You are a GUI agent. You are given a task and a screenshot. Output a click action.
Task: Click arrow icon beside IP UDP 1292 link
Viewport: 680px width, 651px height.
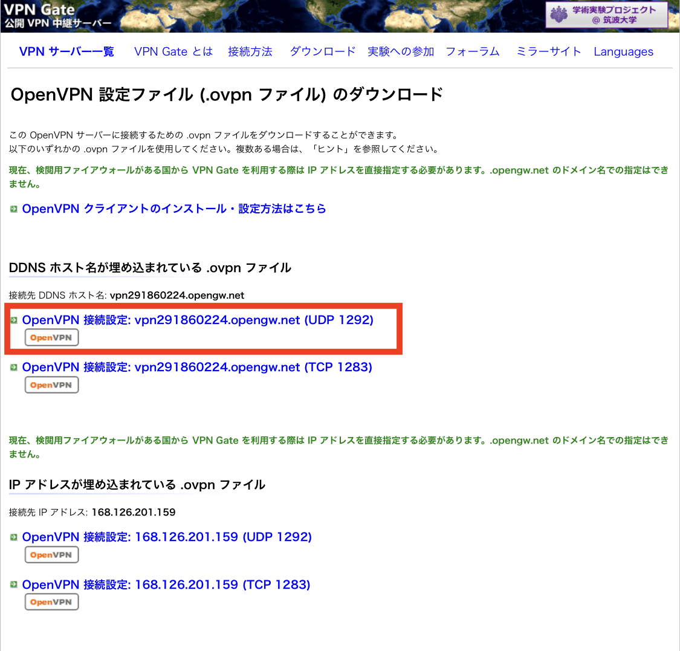14,537
